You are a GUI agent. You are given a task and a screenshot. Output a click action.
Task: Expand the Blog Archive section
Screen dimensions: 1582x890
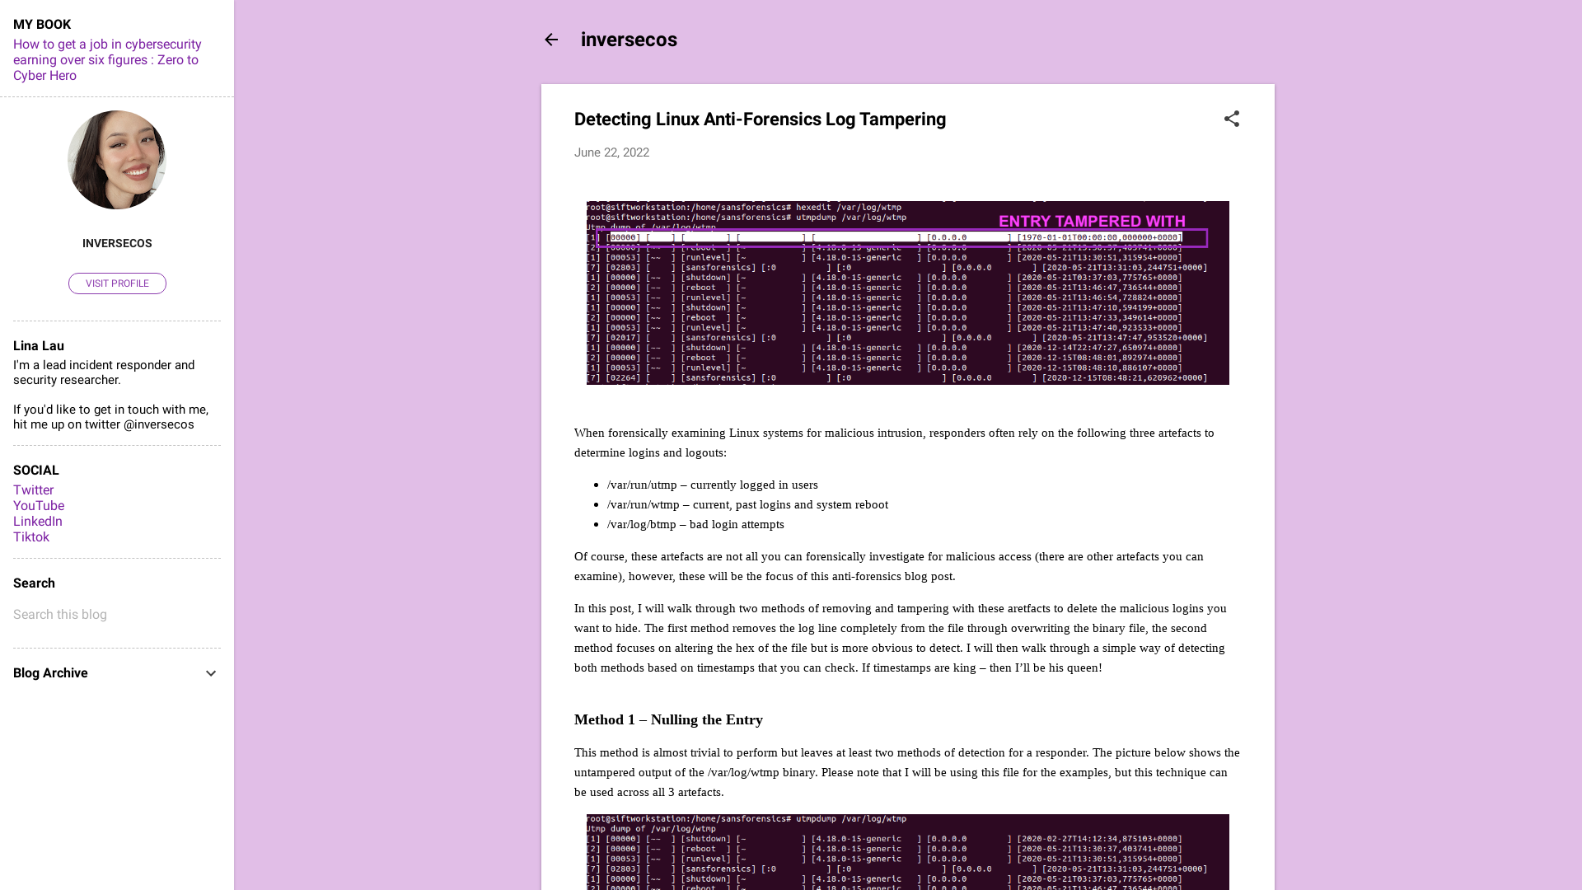click(49, 673)
